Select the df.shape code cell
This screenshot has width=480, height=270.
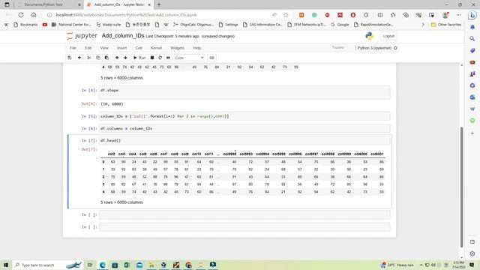(x=244, y=92)
